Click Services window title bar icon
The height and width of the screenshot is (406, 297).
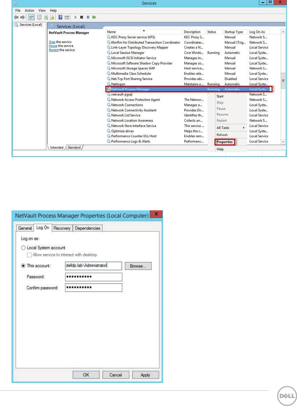pyautogui.click(x=16, y=3)
